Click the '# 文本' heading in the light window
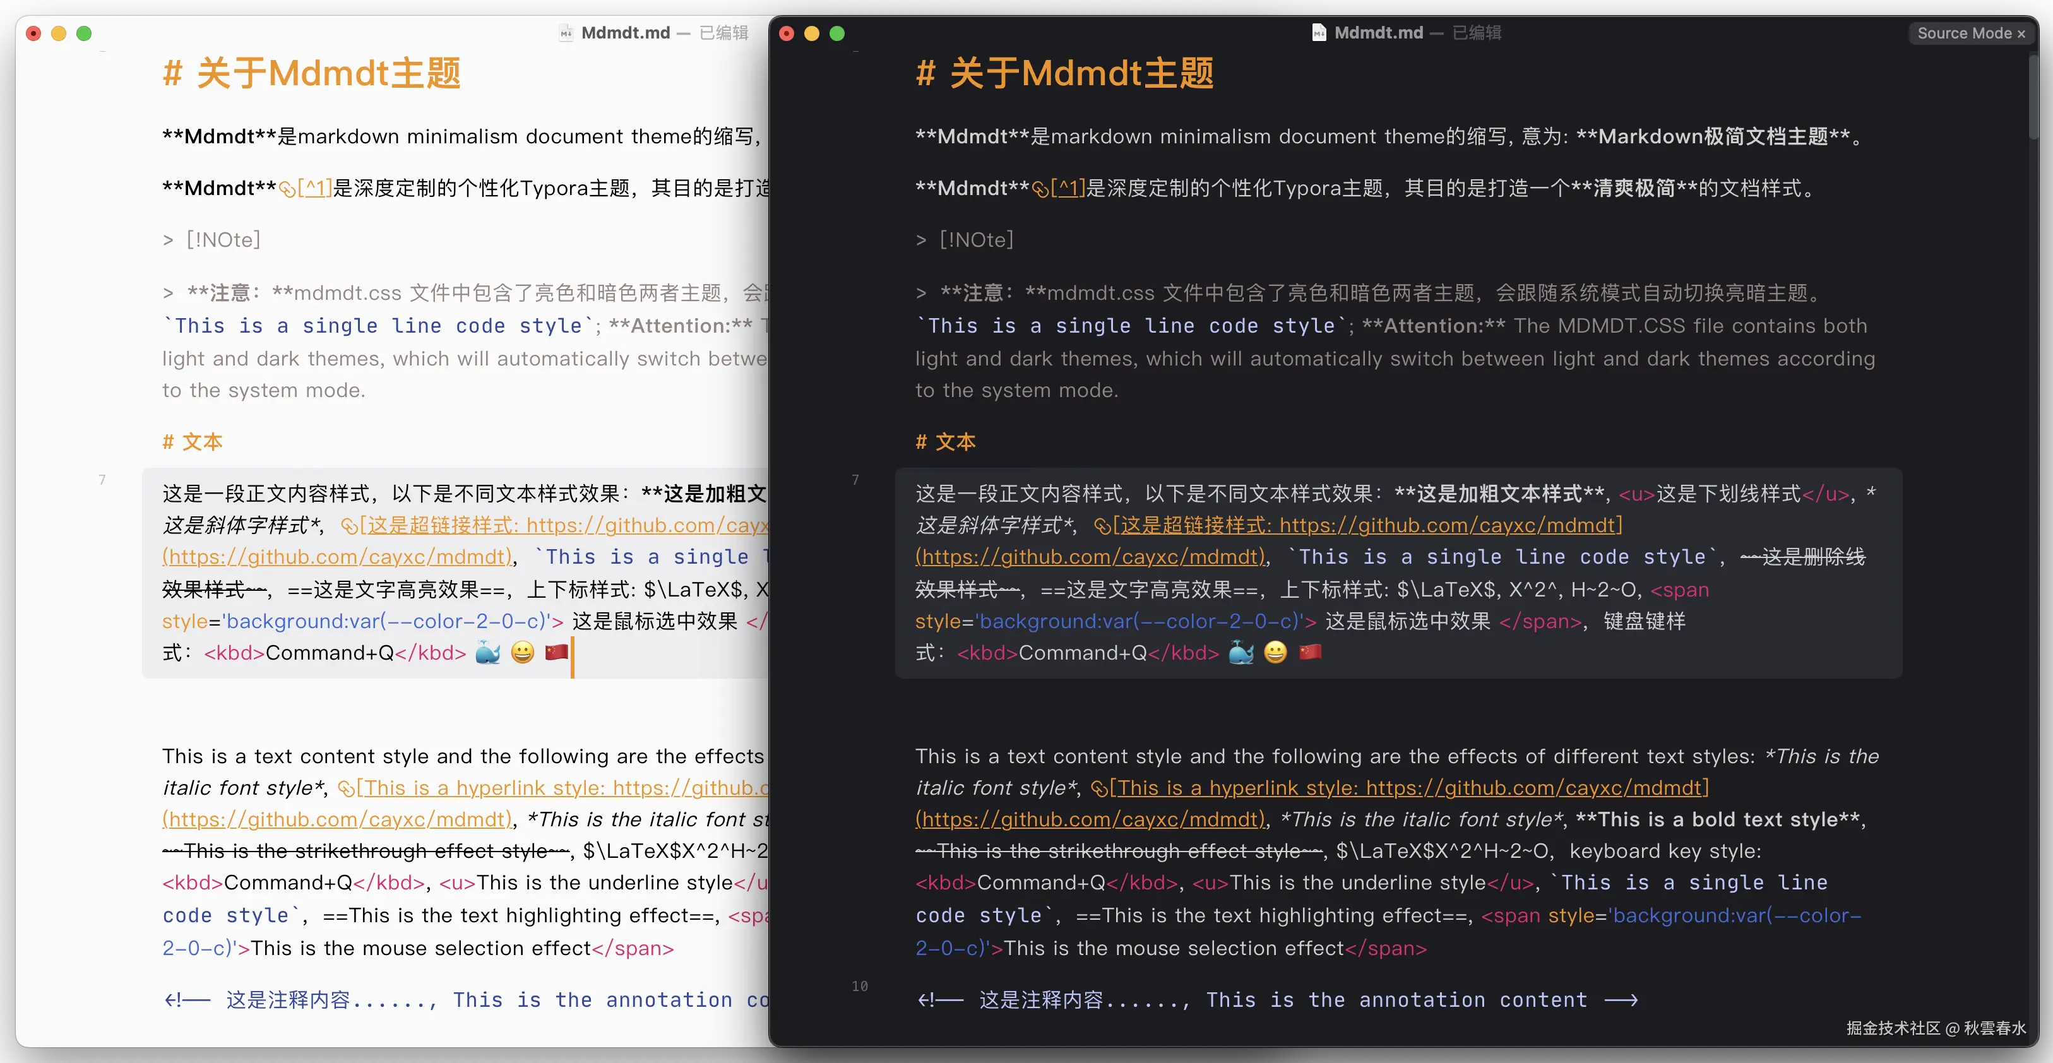2053x1063 pixels. 192,442
